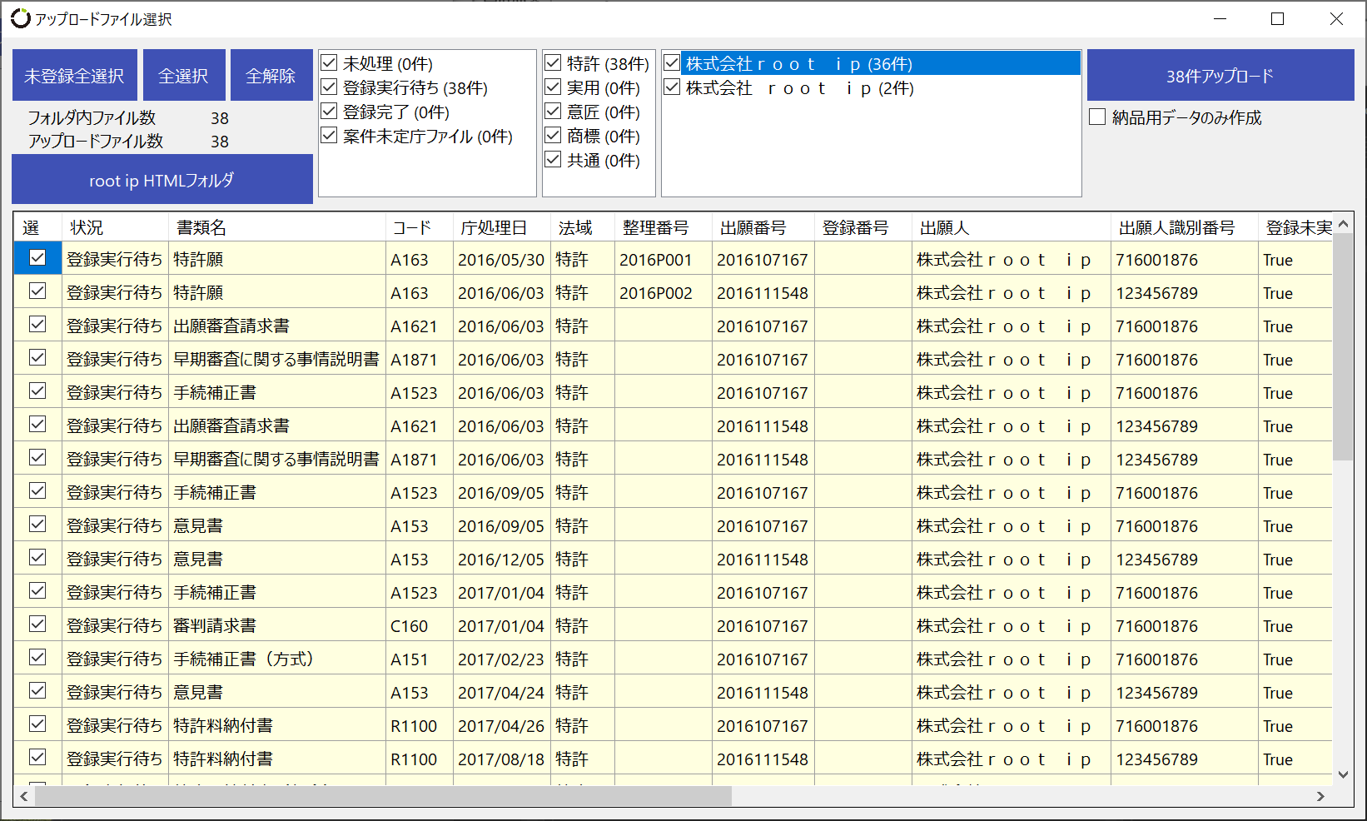Sort by the 出願番号 column header
The height and width of the screenshot is (821, 1367).
tap(763, 227)
